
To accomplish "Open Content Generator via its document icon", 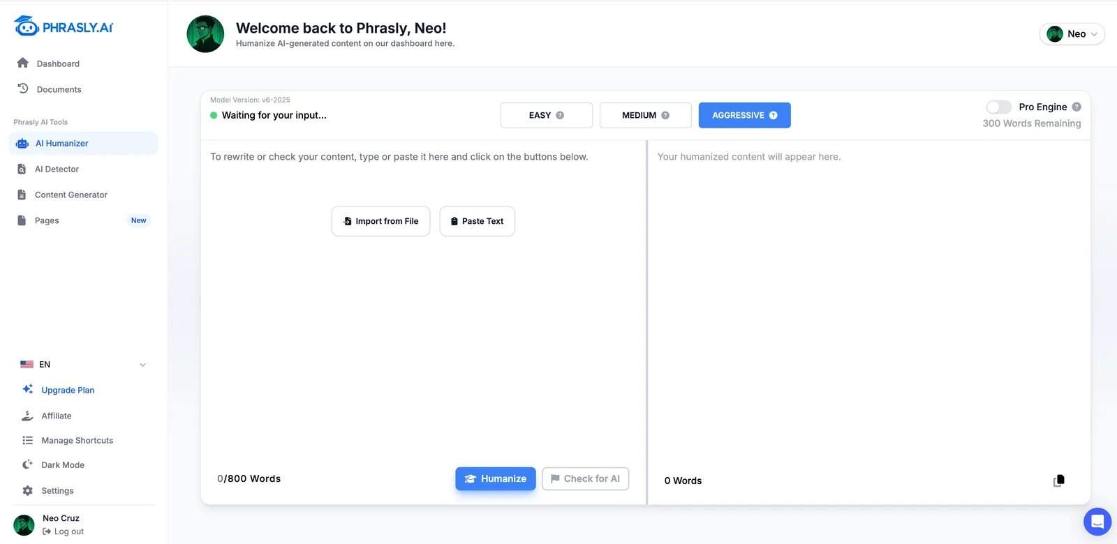I will tap(22, 195).
